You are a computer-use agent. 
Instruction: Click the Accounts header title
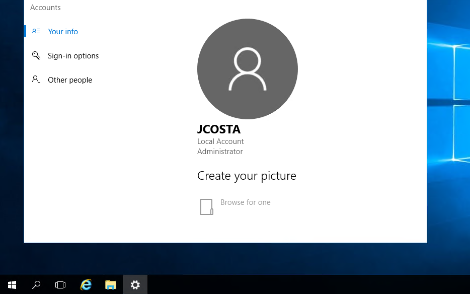(45, 8)
